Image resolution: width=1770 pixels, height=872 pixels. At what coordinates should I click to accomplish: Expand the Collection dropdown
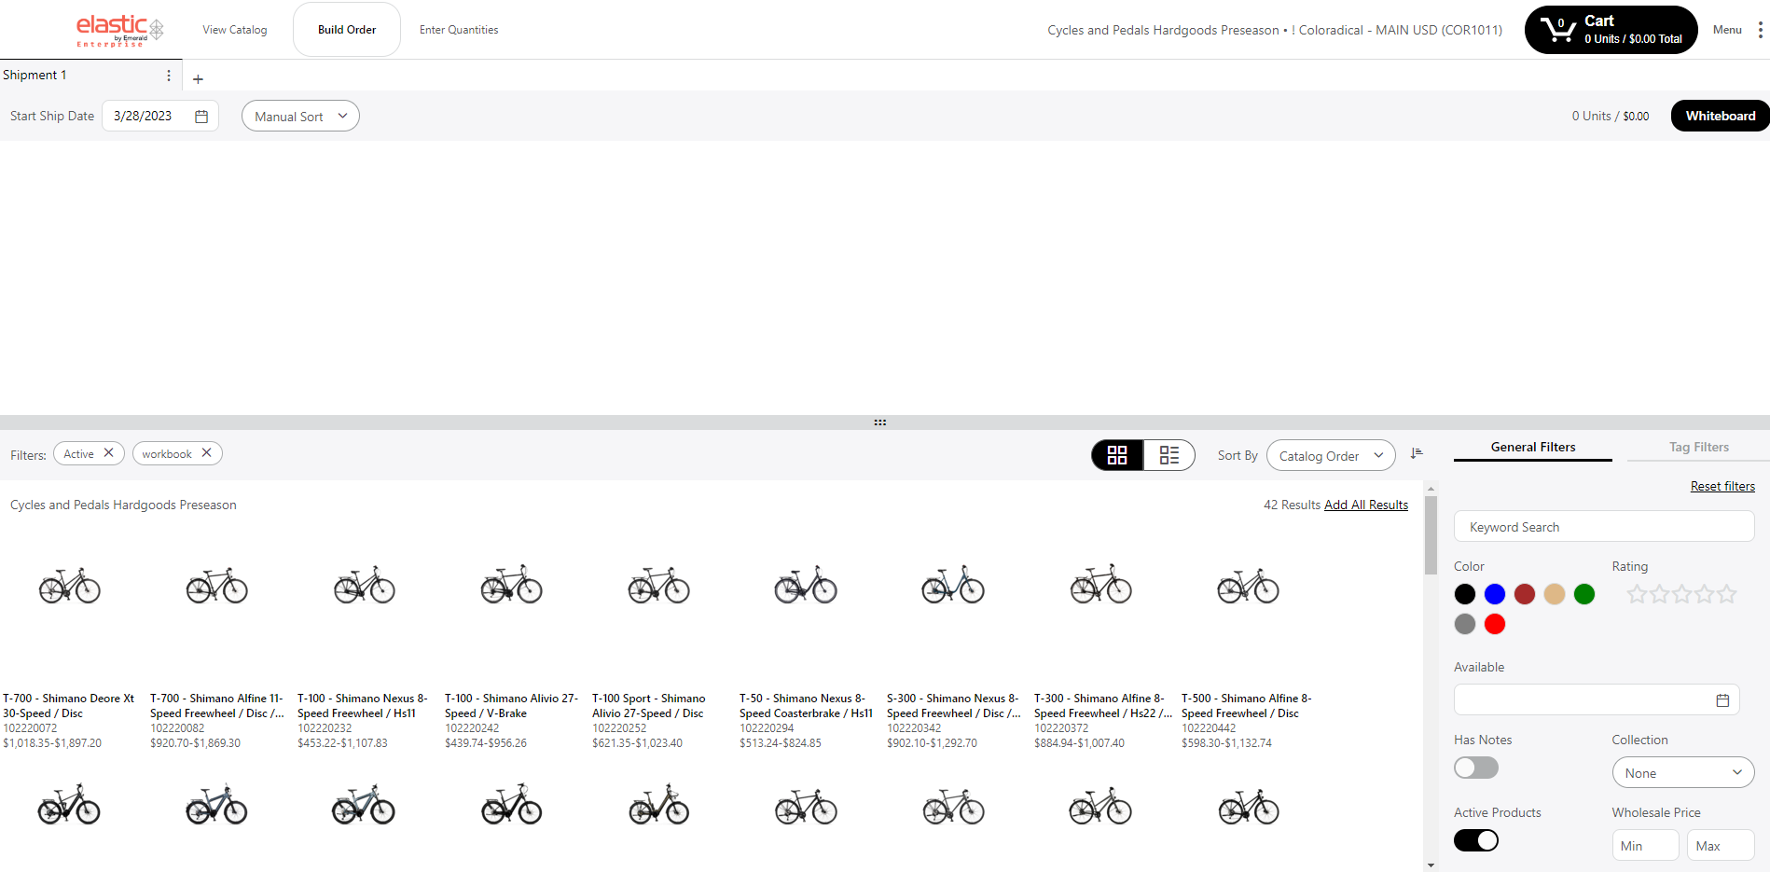click(1682, 773)
